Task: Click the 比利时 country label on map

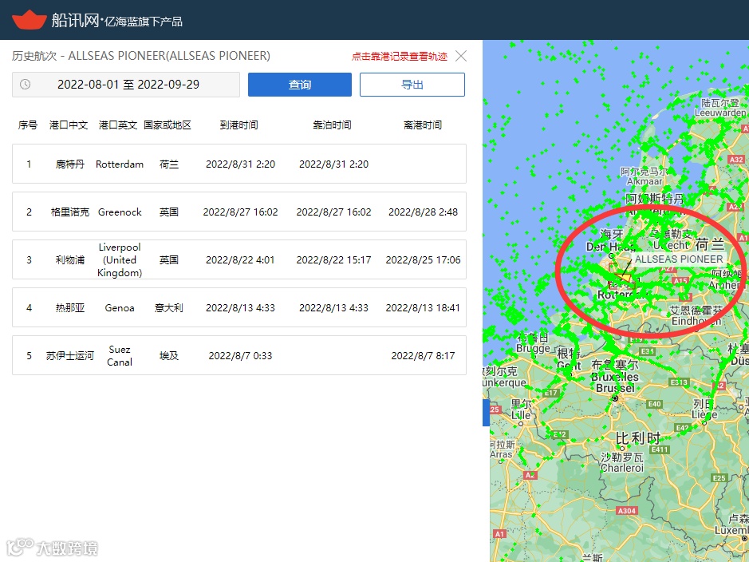Action: [x=637, y=437]
